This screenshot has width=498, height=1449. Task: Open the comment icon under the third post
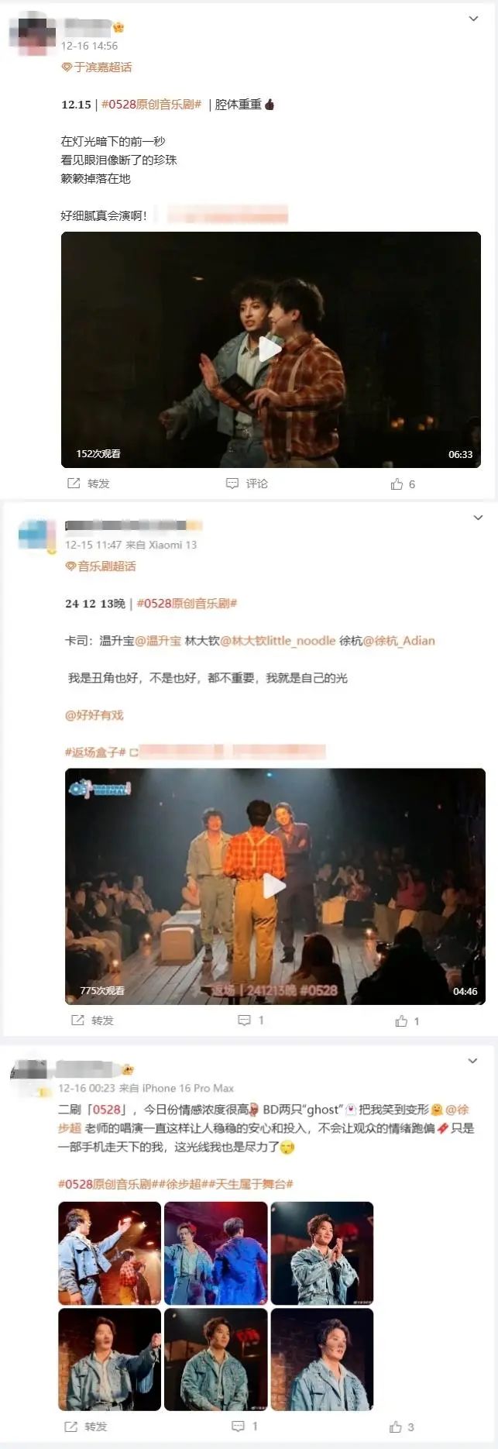[239, 1427]
